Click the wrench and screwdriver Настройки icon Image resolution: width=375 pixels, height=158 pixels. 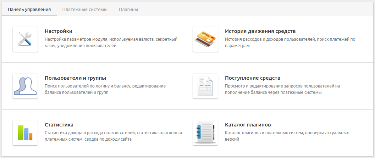[25, 39]
